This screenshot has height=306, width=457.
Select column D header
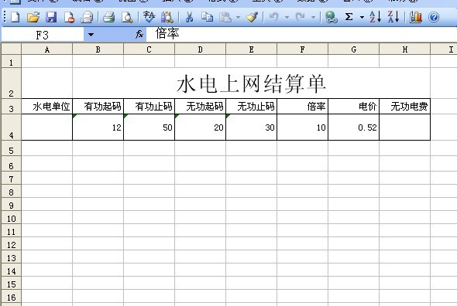pos(201,49)
